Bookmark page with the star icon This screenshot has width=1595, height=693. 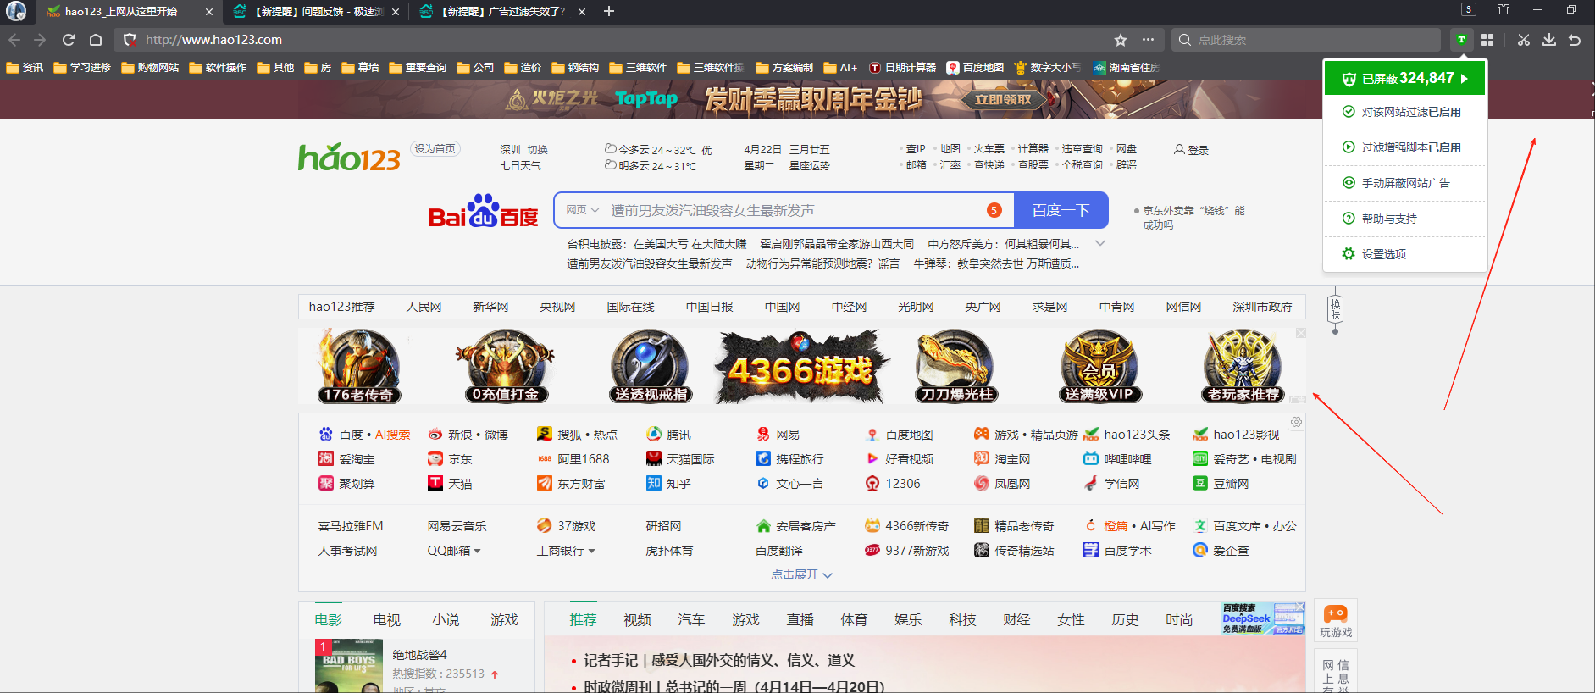[1121, 40]
